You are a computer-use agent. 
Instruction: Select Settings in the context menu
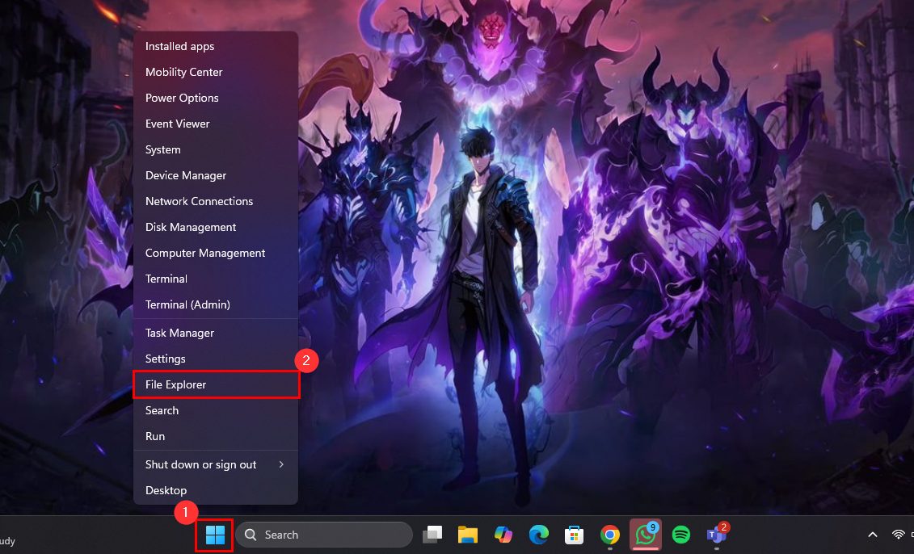pyautogui.click(x=216, y=359)
